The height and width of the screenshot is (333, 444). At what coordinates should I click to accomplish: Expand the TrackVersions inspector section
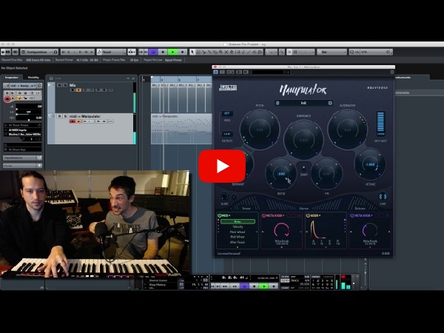[x=22, y=158]
